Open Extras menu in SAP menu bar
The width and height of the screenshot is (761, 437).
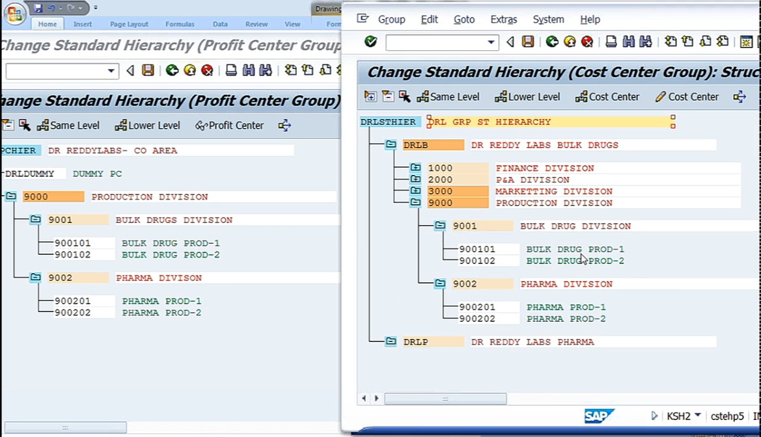point(504,20)
